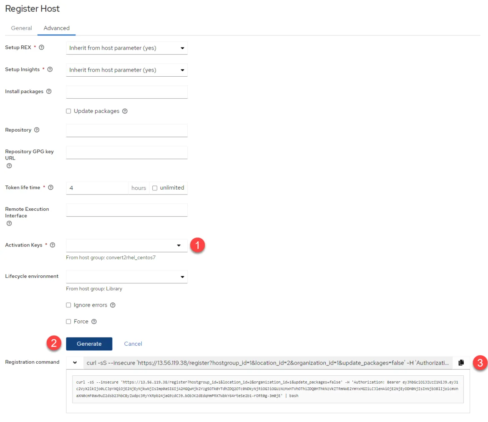Viewport: 488px width, 422px height.
Task: Focus the Install packages input field
Action: click(x=127, y=92)
